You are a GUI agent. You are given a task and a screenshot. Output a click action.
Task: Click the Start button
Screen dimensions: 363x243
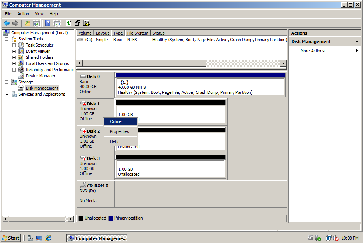pyautogui.click(x=11, y=238)
